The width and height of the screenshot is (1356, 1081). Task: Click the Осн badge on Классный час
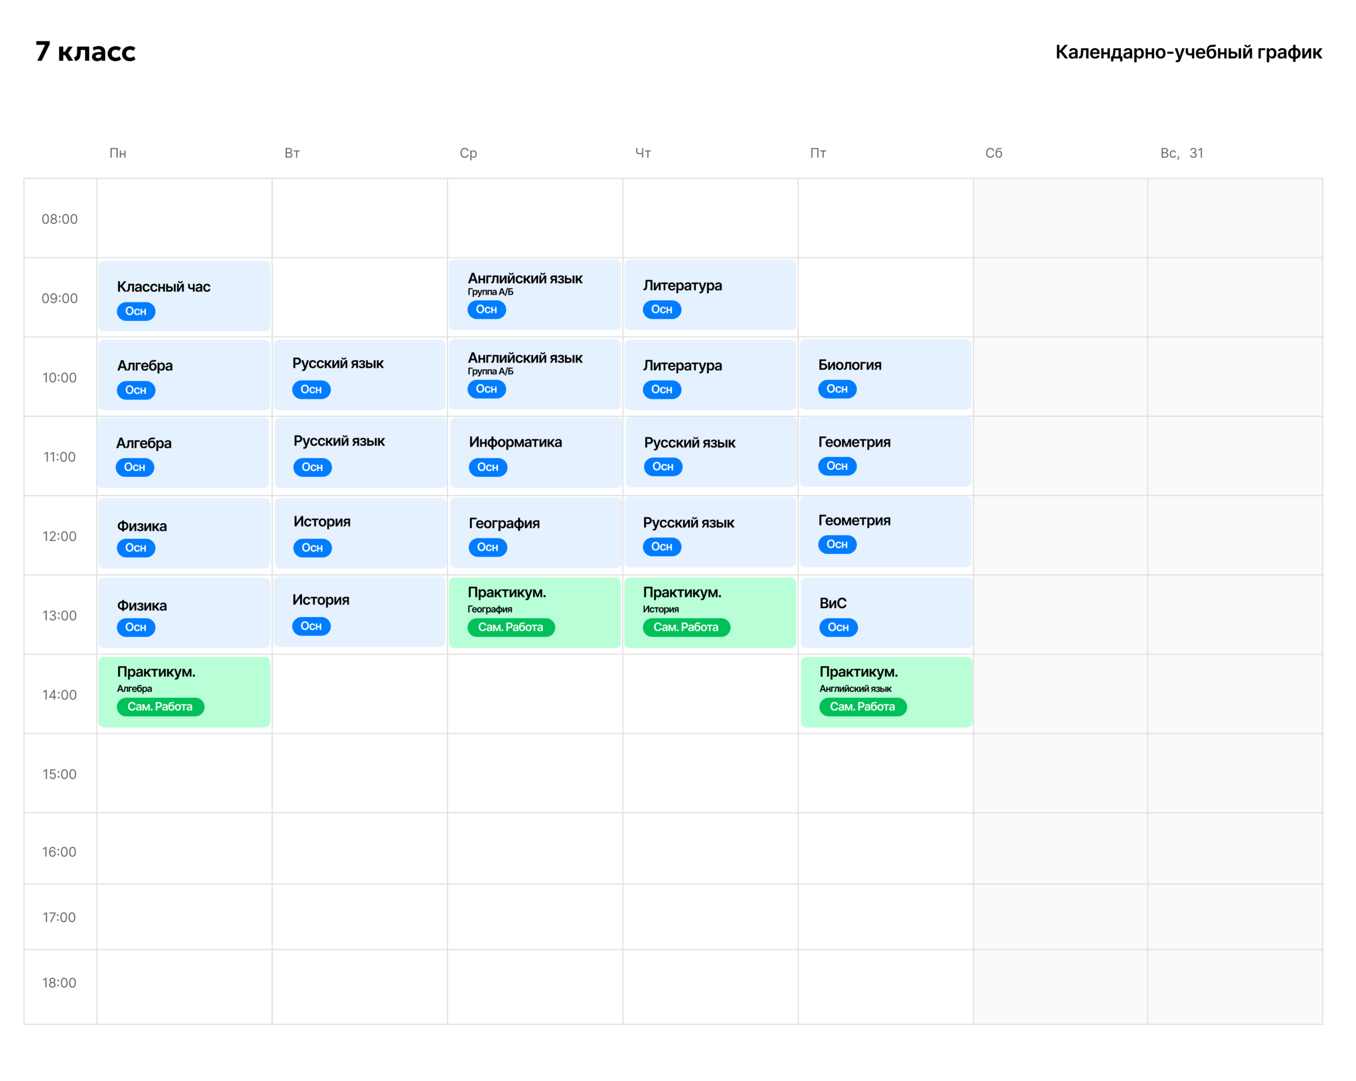point(136,311)
